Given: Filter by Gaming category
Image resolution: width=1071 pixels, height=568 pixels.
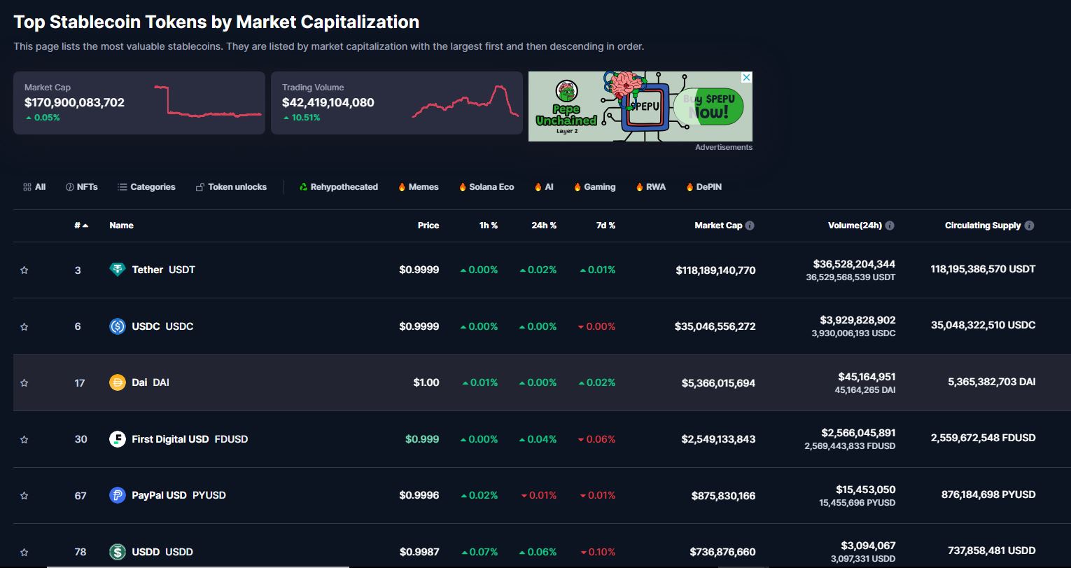Looking at the screenshot, I should tap(595, 187).
